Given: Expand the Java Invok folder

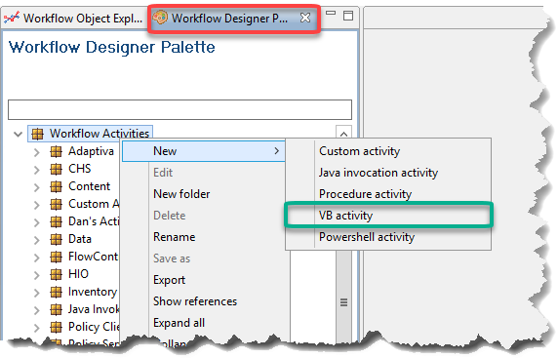Looking at the screenshot, I should click(36, 310).
